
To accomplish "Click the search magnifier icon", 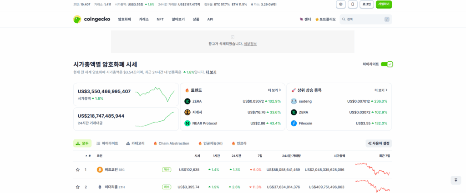I will (344, 19).
